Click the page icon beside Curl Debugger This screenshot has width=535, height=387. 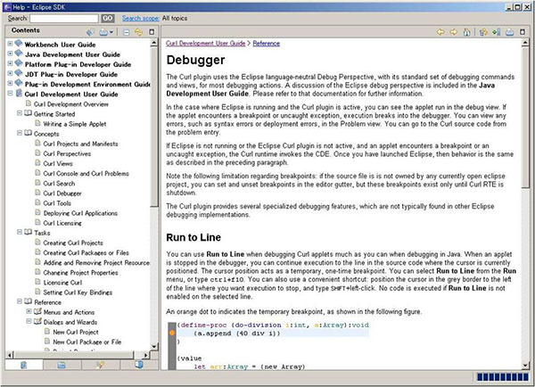37,193
